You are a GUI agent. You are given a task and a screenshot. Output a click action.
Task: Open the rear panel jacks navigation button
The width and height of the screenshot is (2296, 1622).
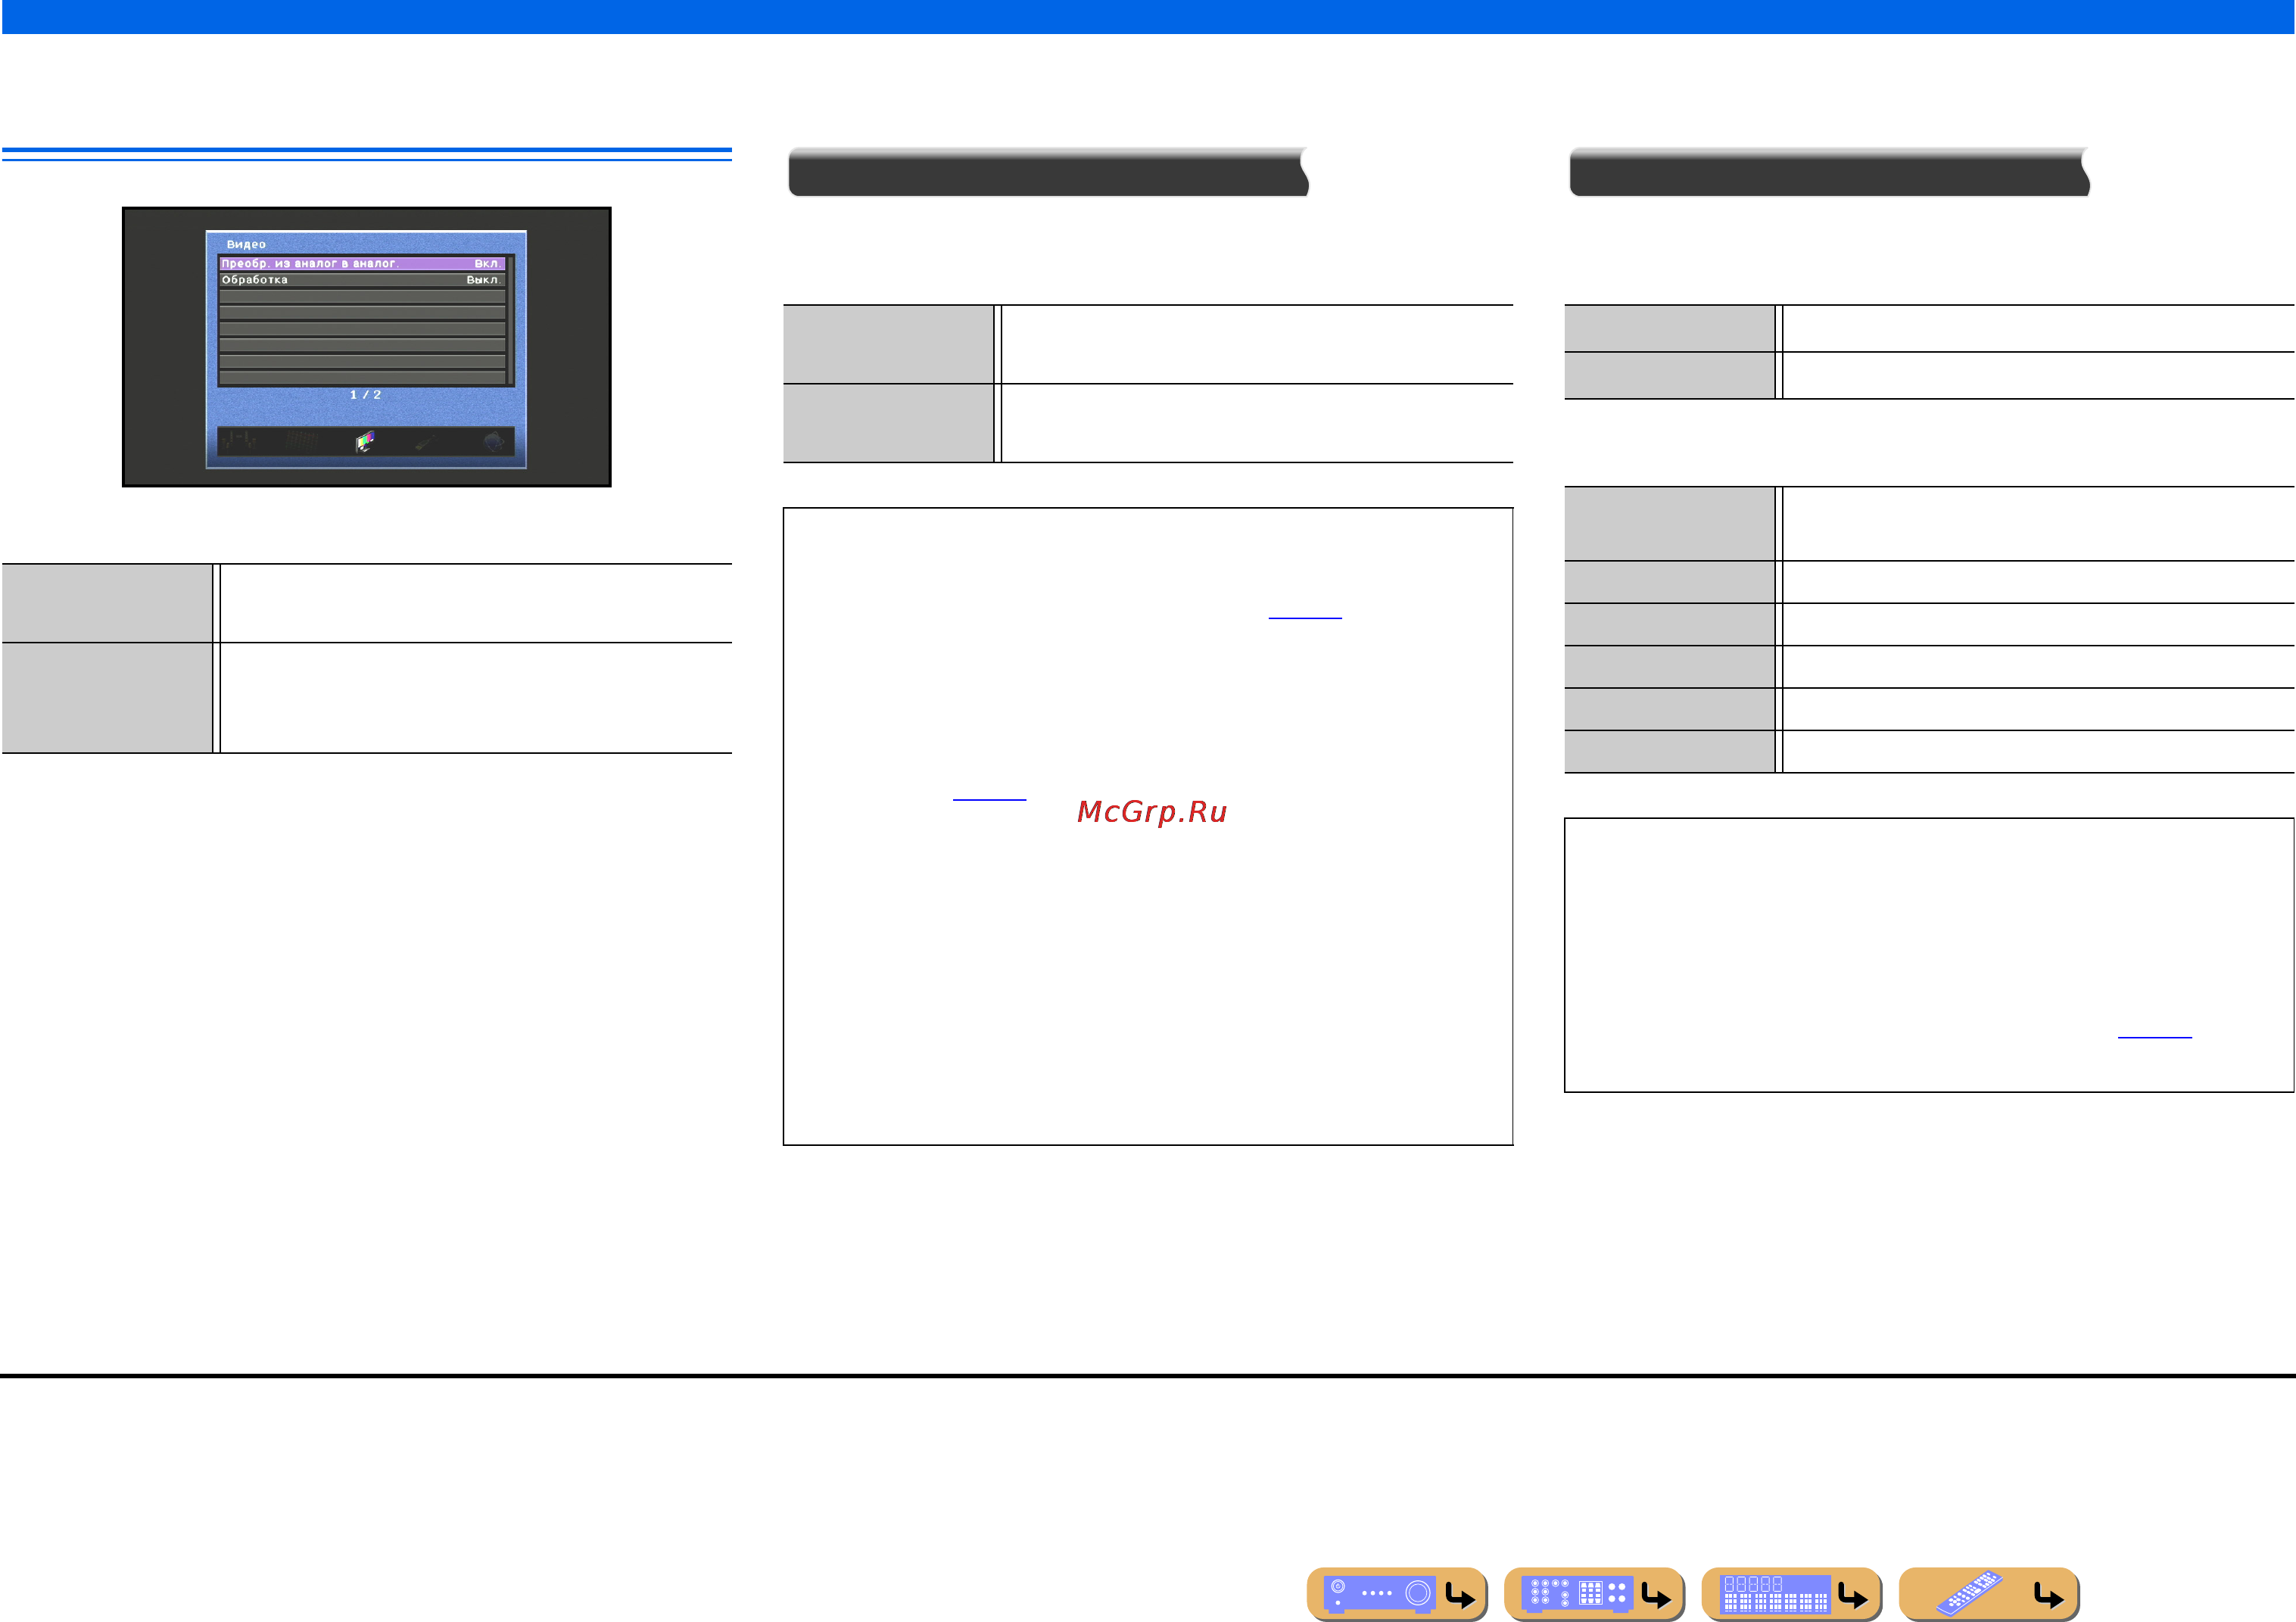1594,1593
